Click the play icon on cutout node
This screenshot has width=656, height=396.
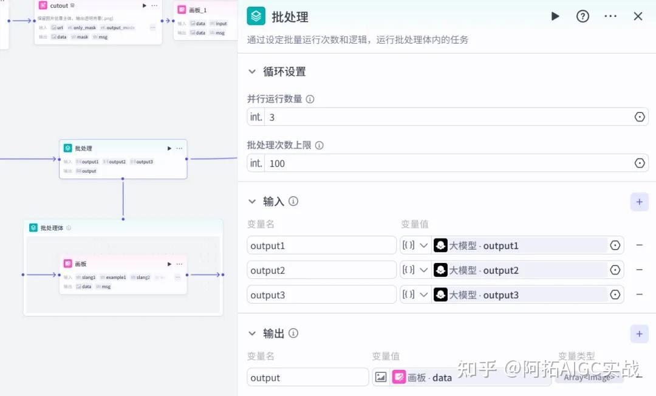pyautogui.click(x=145, y=5)
